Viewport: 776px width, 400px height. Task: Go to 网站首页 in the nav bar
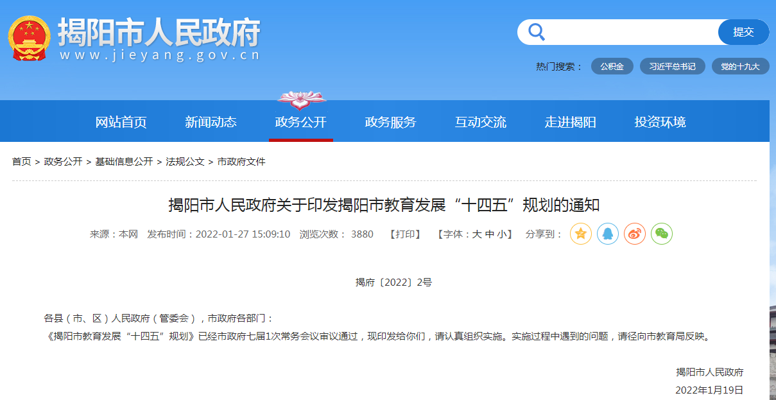[121, 122]
